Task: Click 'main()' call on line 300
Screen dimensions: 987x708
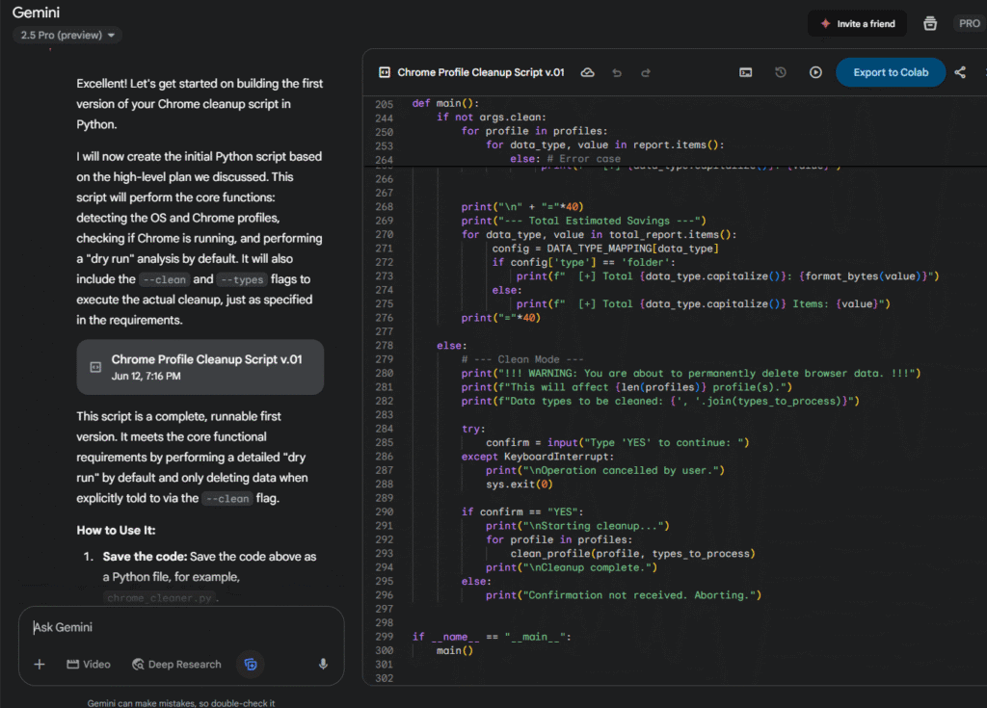Action: [x=455, y=650]
